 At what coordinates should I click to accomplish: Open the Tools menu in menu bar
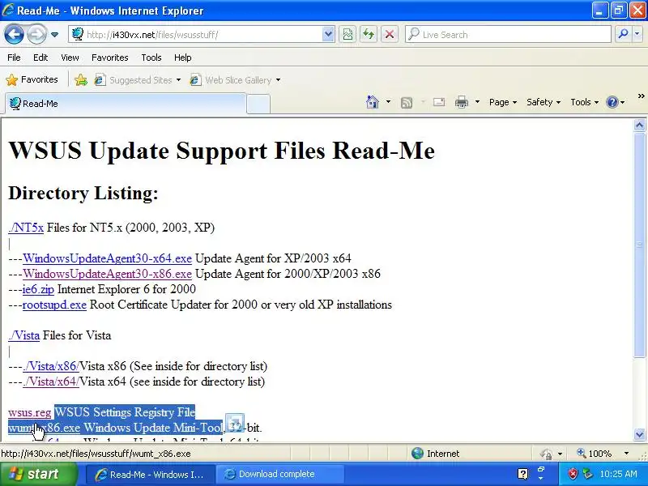tap(151, 58)
